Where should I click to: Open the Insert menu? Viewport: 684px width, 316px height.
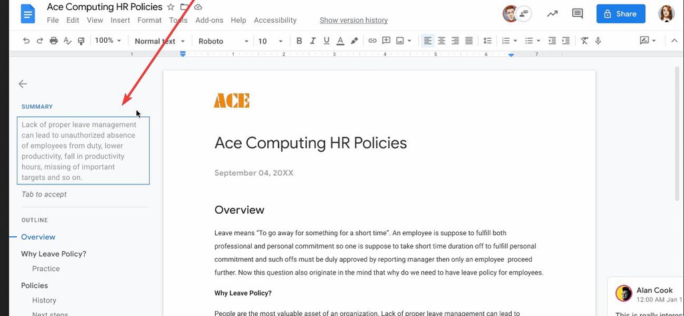pyautogui.click(x=120, y=20)
